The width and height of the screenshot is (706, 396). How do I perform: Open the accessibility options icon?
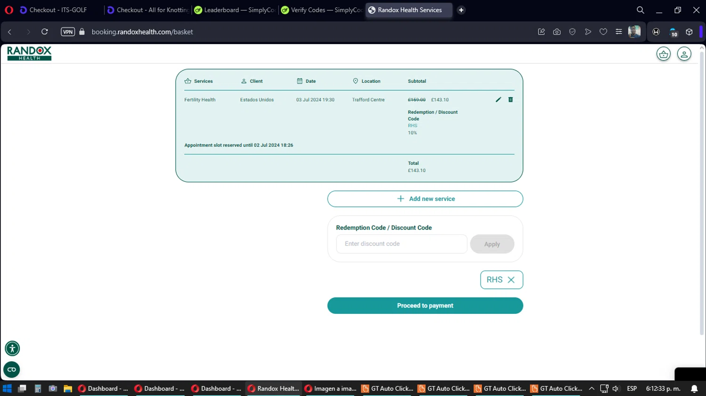click(x=12, y=349)
